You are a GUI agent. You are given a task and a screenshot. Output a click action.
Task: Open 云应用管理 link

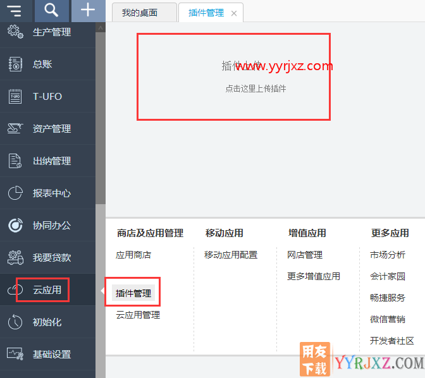(x=138, y=315)
